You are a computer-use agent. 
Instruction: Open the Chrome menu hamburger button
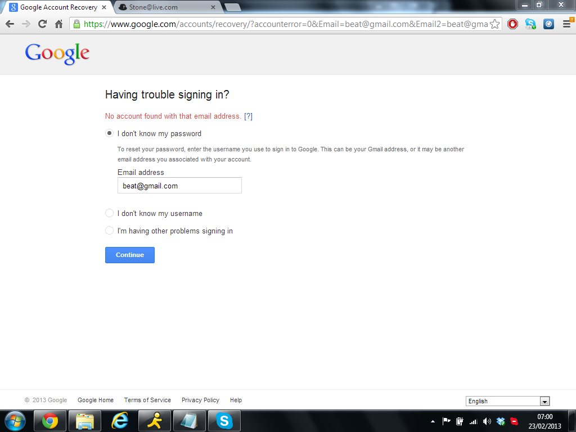coord(567,24)
